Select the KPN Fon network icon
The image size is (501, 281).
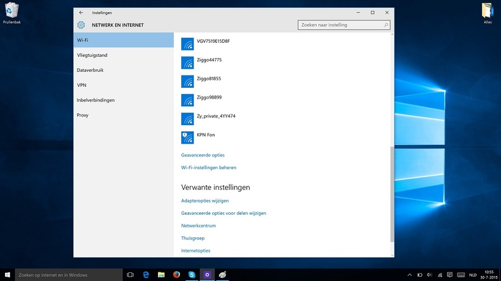187,138
